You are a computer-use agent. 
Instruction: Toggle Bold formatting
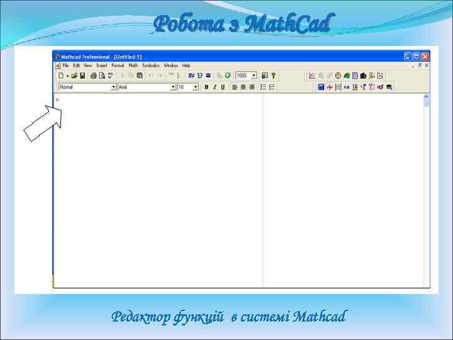click(x=206, y=87)
